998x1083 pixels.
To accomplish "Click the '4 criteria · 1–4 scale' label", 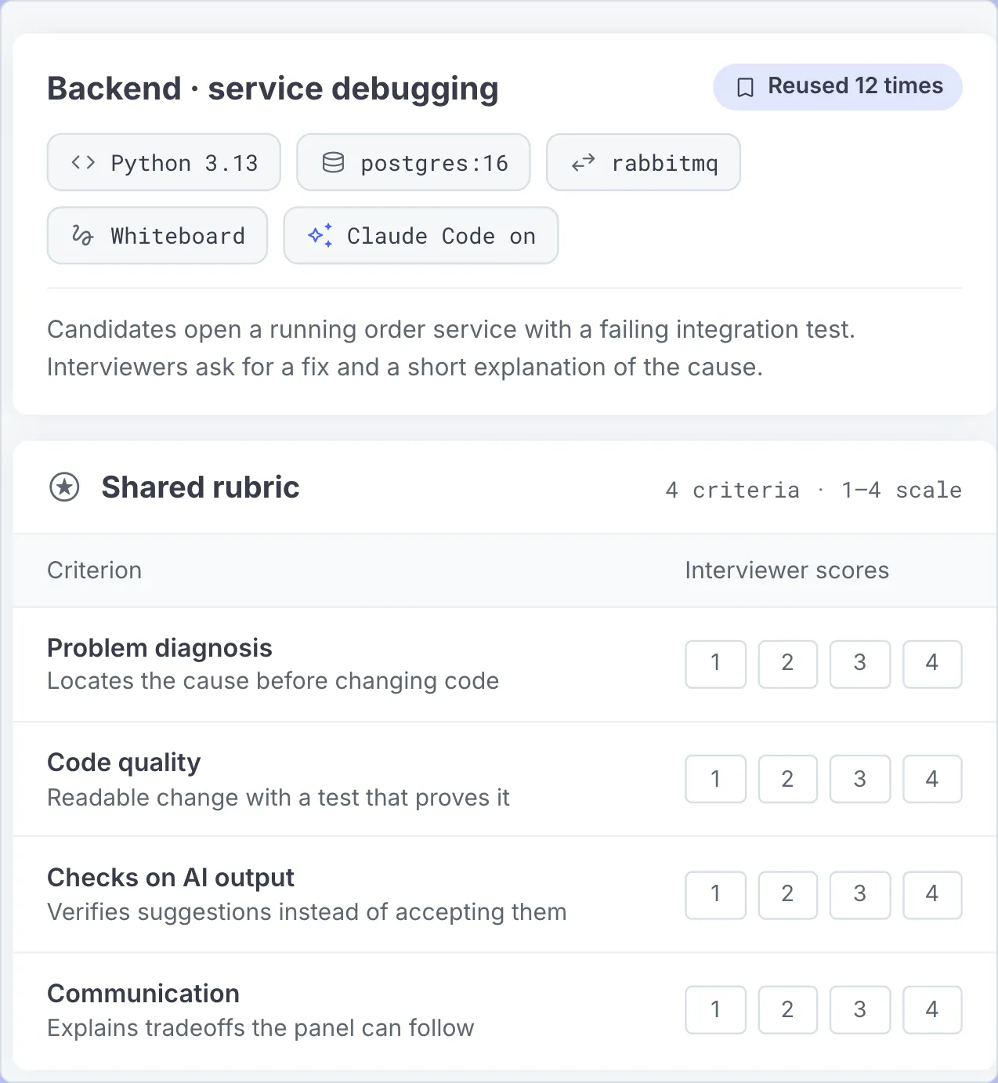I will point(813,491).
